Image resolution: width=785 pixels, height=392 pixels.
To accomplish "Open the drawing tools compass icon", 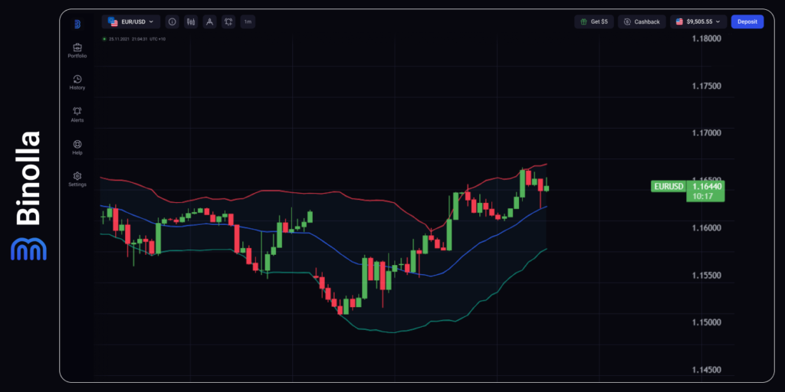I will [x=210, y=22].
